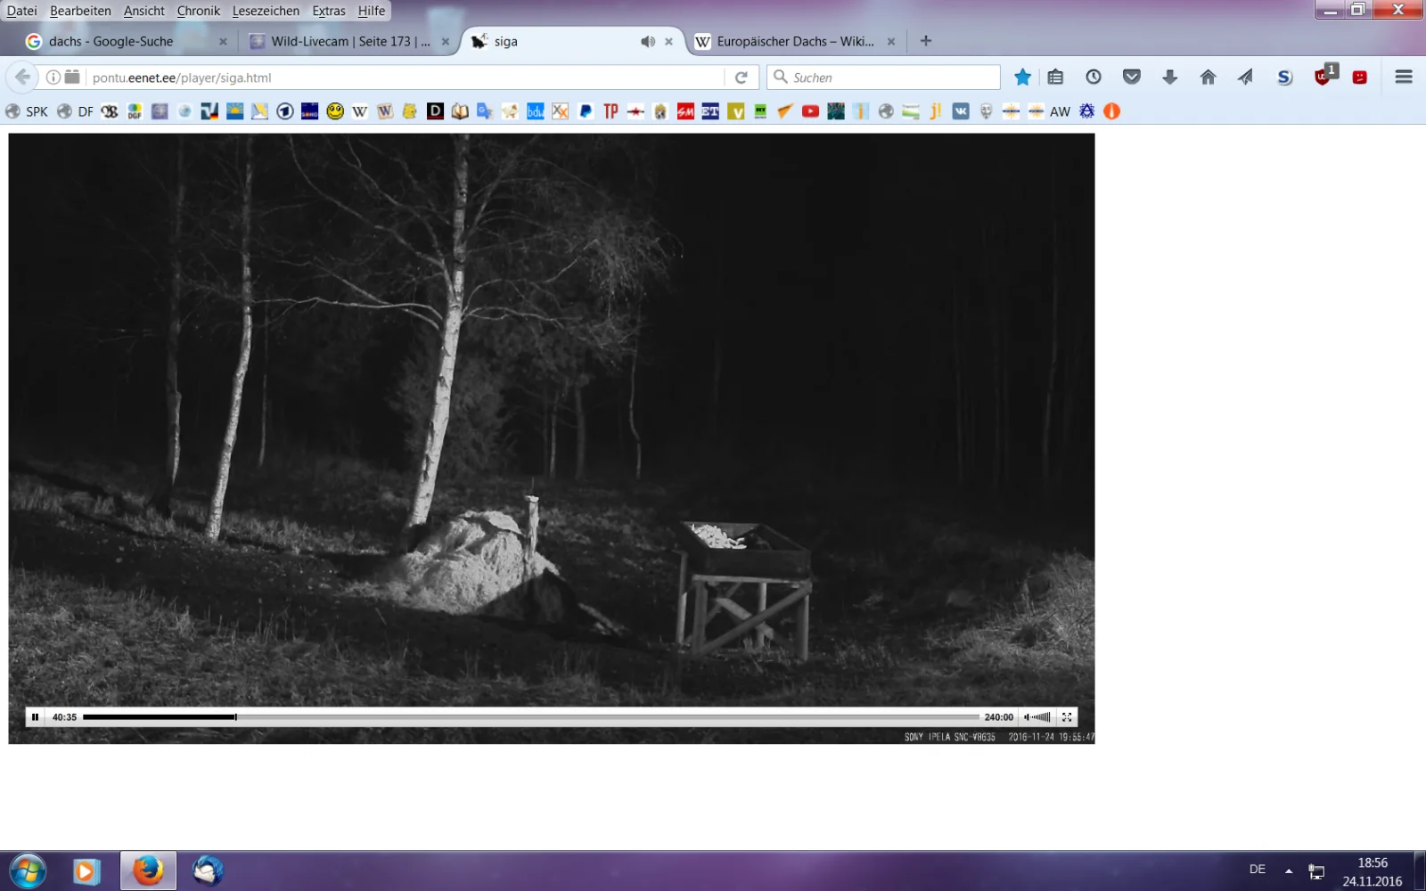
Task: Go to Firefox home page
Action: [1208, 78]
